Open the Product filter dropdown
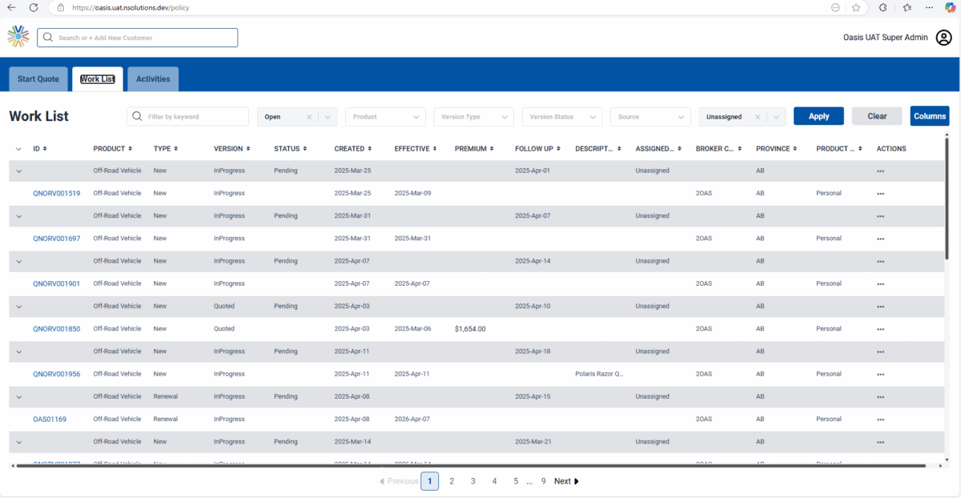 (385, 117)
